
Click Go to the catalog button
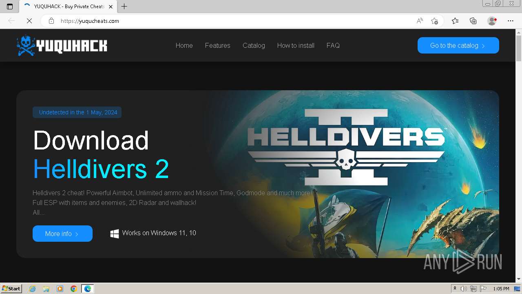(x=458, y=45)
